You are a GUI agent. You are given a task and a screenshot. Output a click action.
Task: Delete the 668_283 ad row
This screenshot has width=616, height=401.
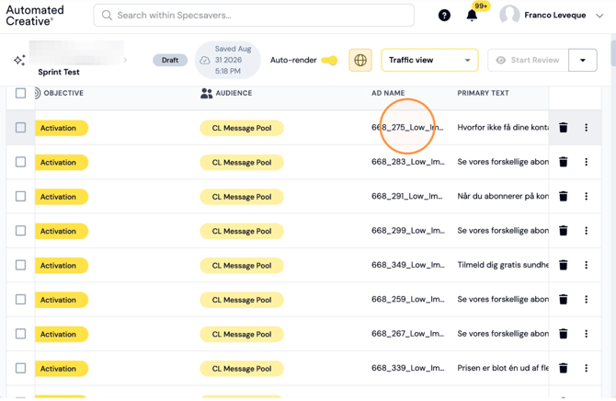coord(563,162)
